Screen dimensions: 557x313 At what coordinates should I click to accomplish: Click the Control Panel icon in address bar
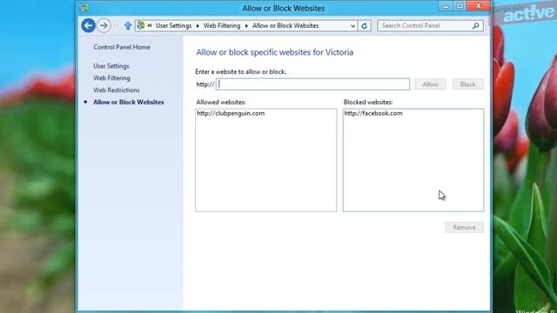coord(141,25)
